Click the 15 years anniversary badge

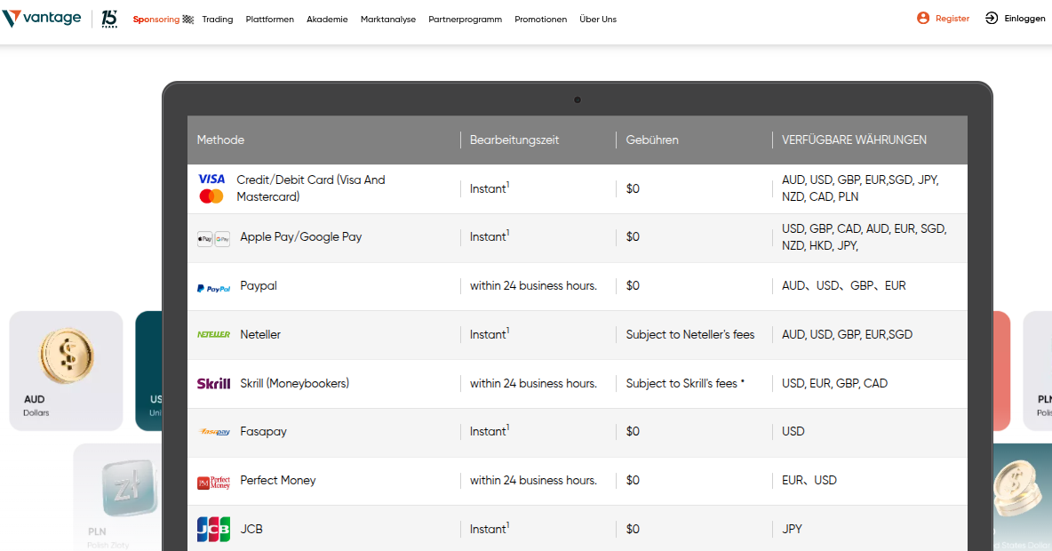point(109,19)
